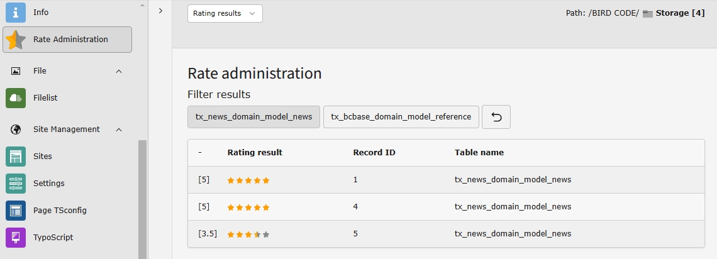
Task: Expand the page tree panel chevron
Action: point(160,11)
